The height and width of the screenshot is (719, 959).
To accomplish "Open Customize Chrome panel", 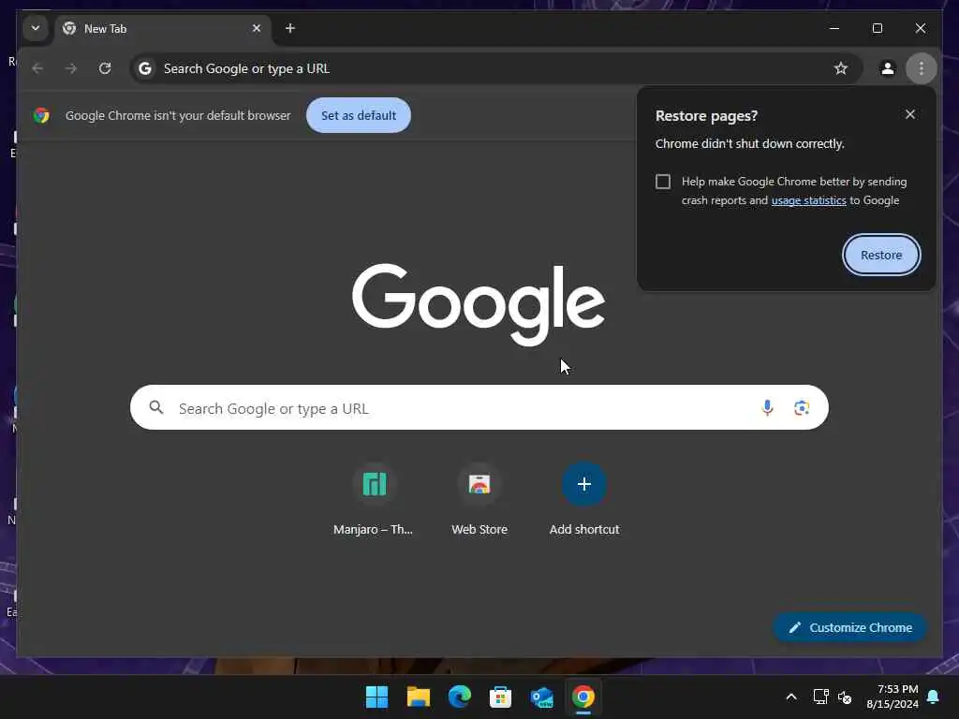I will 849,627.
